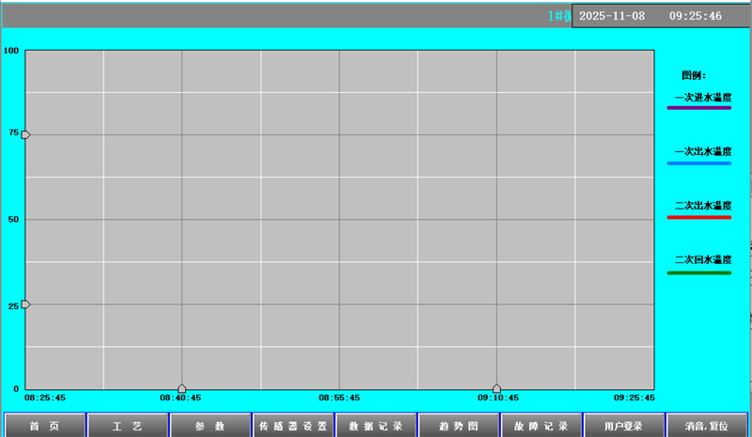This screenshot has width=752, height=437.
Task: Click the purple 一次进水温度 legend line
Action: point(698,108)
